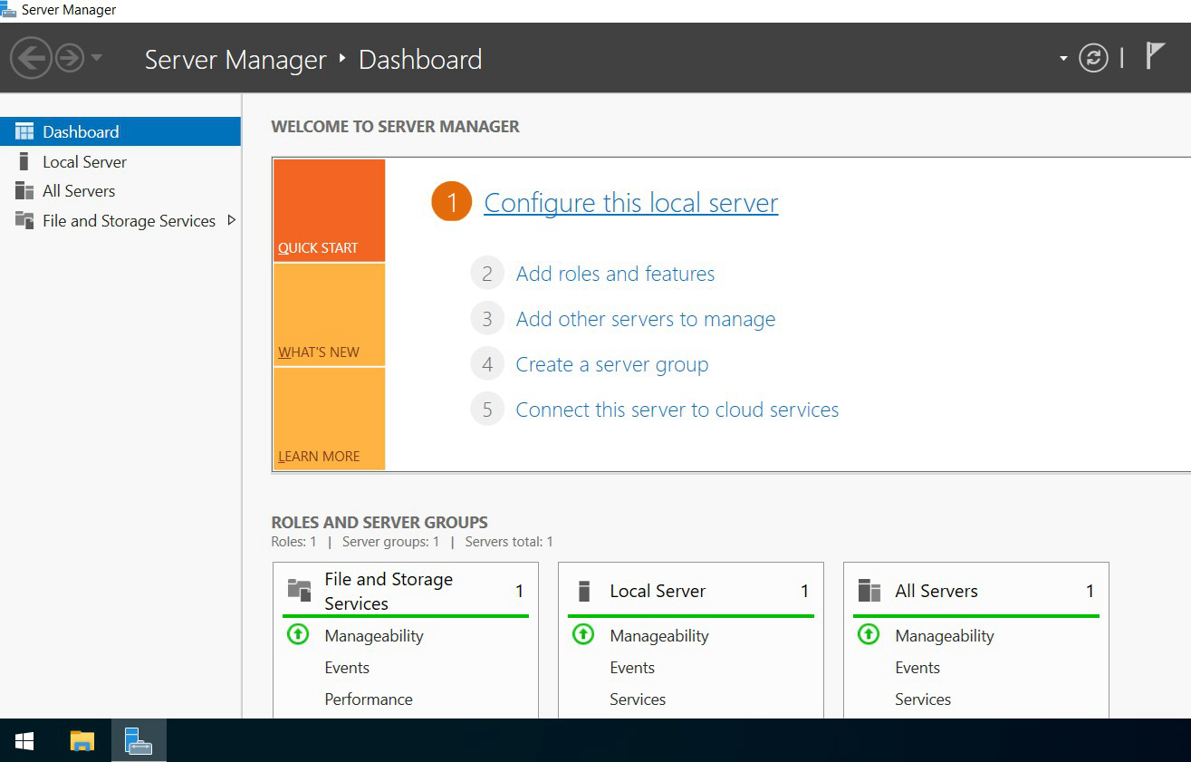
Task: Click the Refresh dashboard icon
Action: pyautogui.click(x=1093, y=59)
